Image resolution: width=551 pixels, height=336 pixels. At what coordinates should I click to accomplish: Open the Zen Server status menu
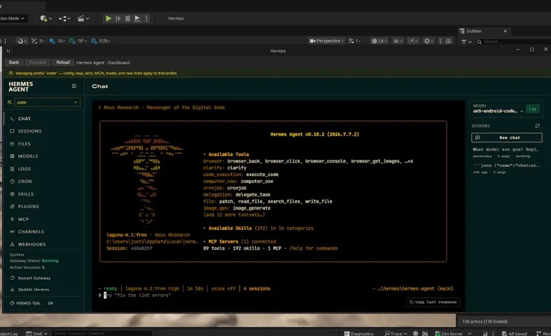pos(453,334)
